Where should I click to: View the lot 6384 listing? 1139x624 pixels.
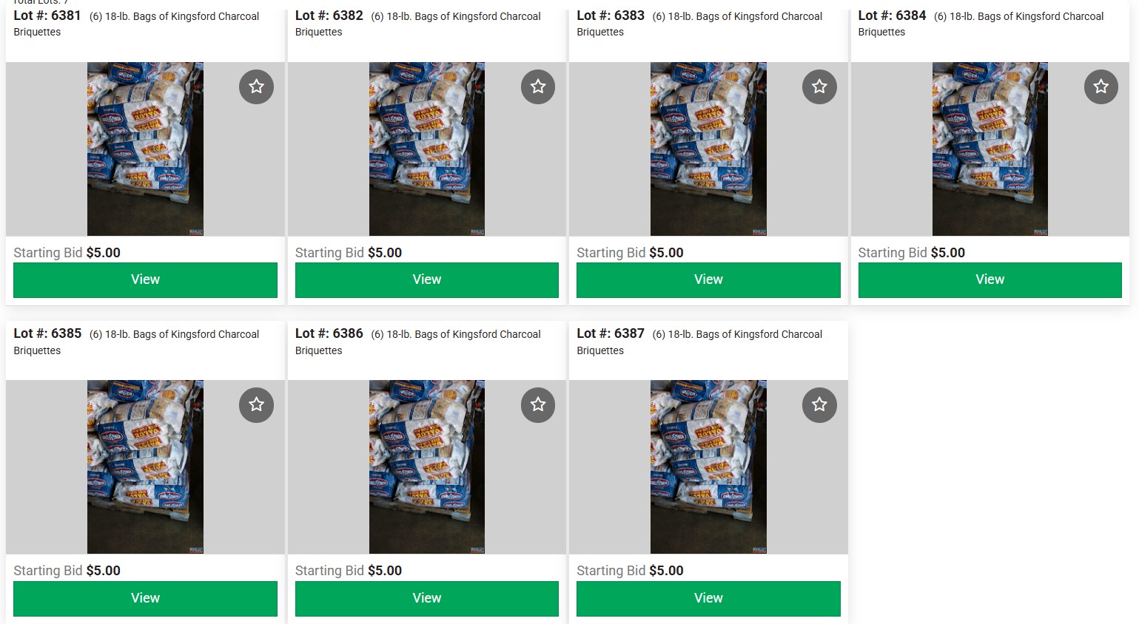(990, 279)
